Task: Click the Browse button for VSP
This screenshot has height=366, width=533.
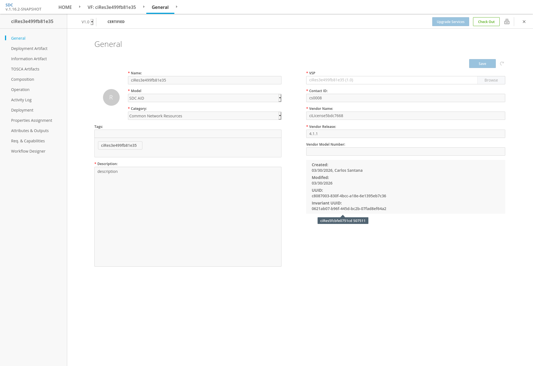Action: coord(491,80)
